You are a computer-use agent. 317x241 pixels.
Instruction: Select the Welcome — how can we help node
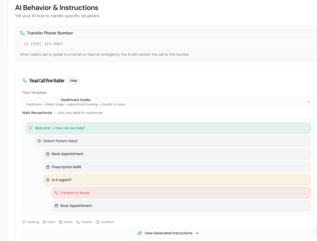pos(60,128)
